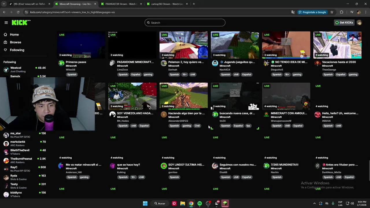Open '7/365 MUNDINSTA!!!' stream link

pyautogui.click(x=284, y=165)
